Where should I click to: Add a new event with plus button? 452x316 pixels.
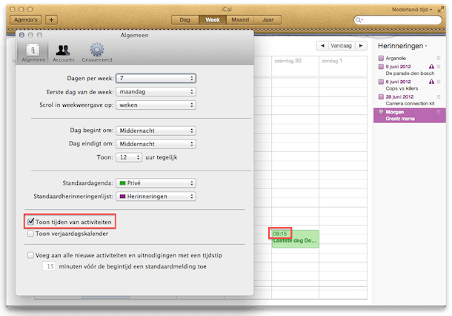tap(51, 19)
